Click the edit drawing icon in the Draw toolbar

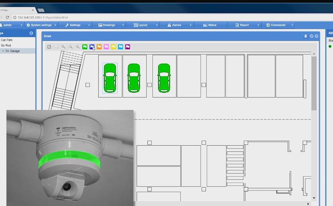click(49, 47)
